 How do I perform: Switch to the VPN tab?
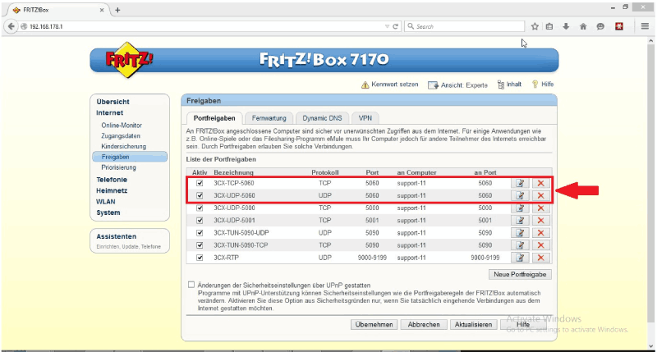click(x=365, y=118)
